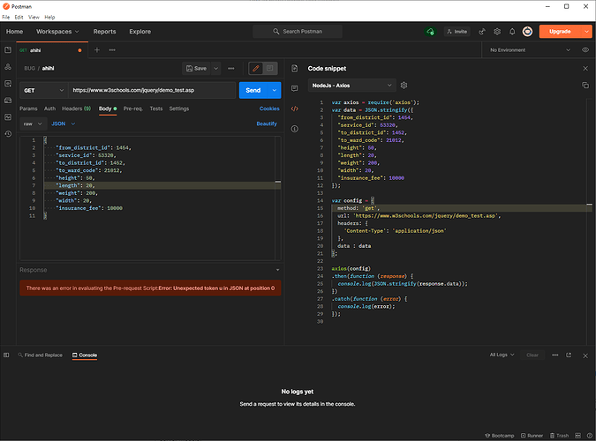Open Code snippet icon in right panel
The image size is (596, 441).
click(x=295, y=108)
